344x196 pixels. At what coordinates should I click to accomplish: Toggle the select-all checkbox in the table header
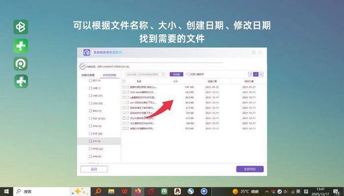[x=124, y=81]
